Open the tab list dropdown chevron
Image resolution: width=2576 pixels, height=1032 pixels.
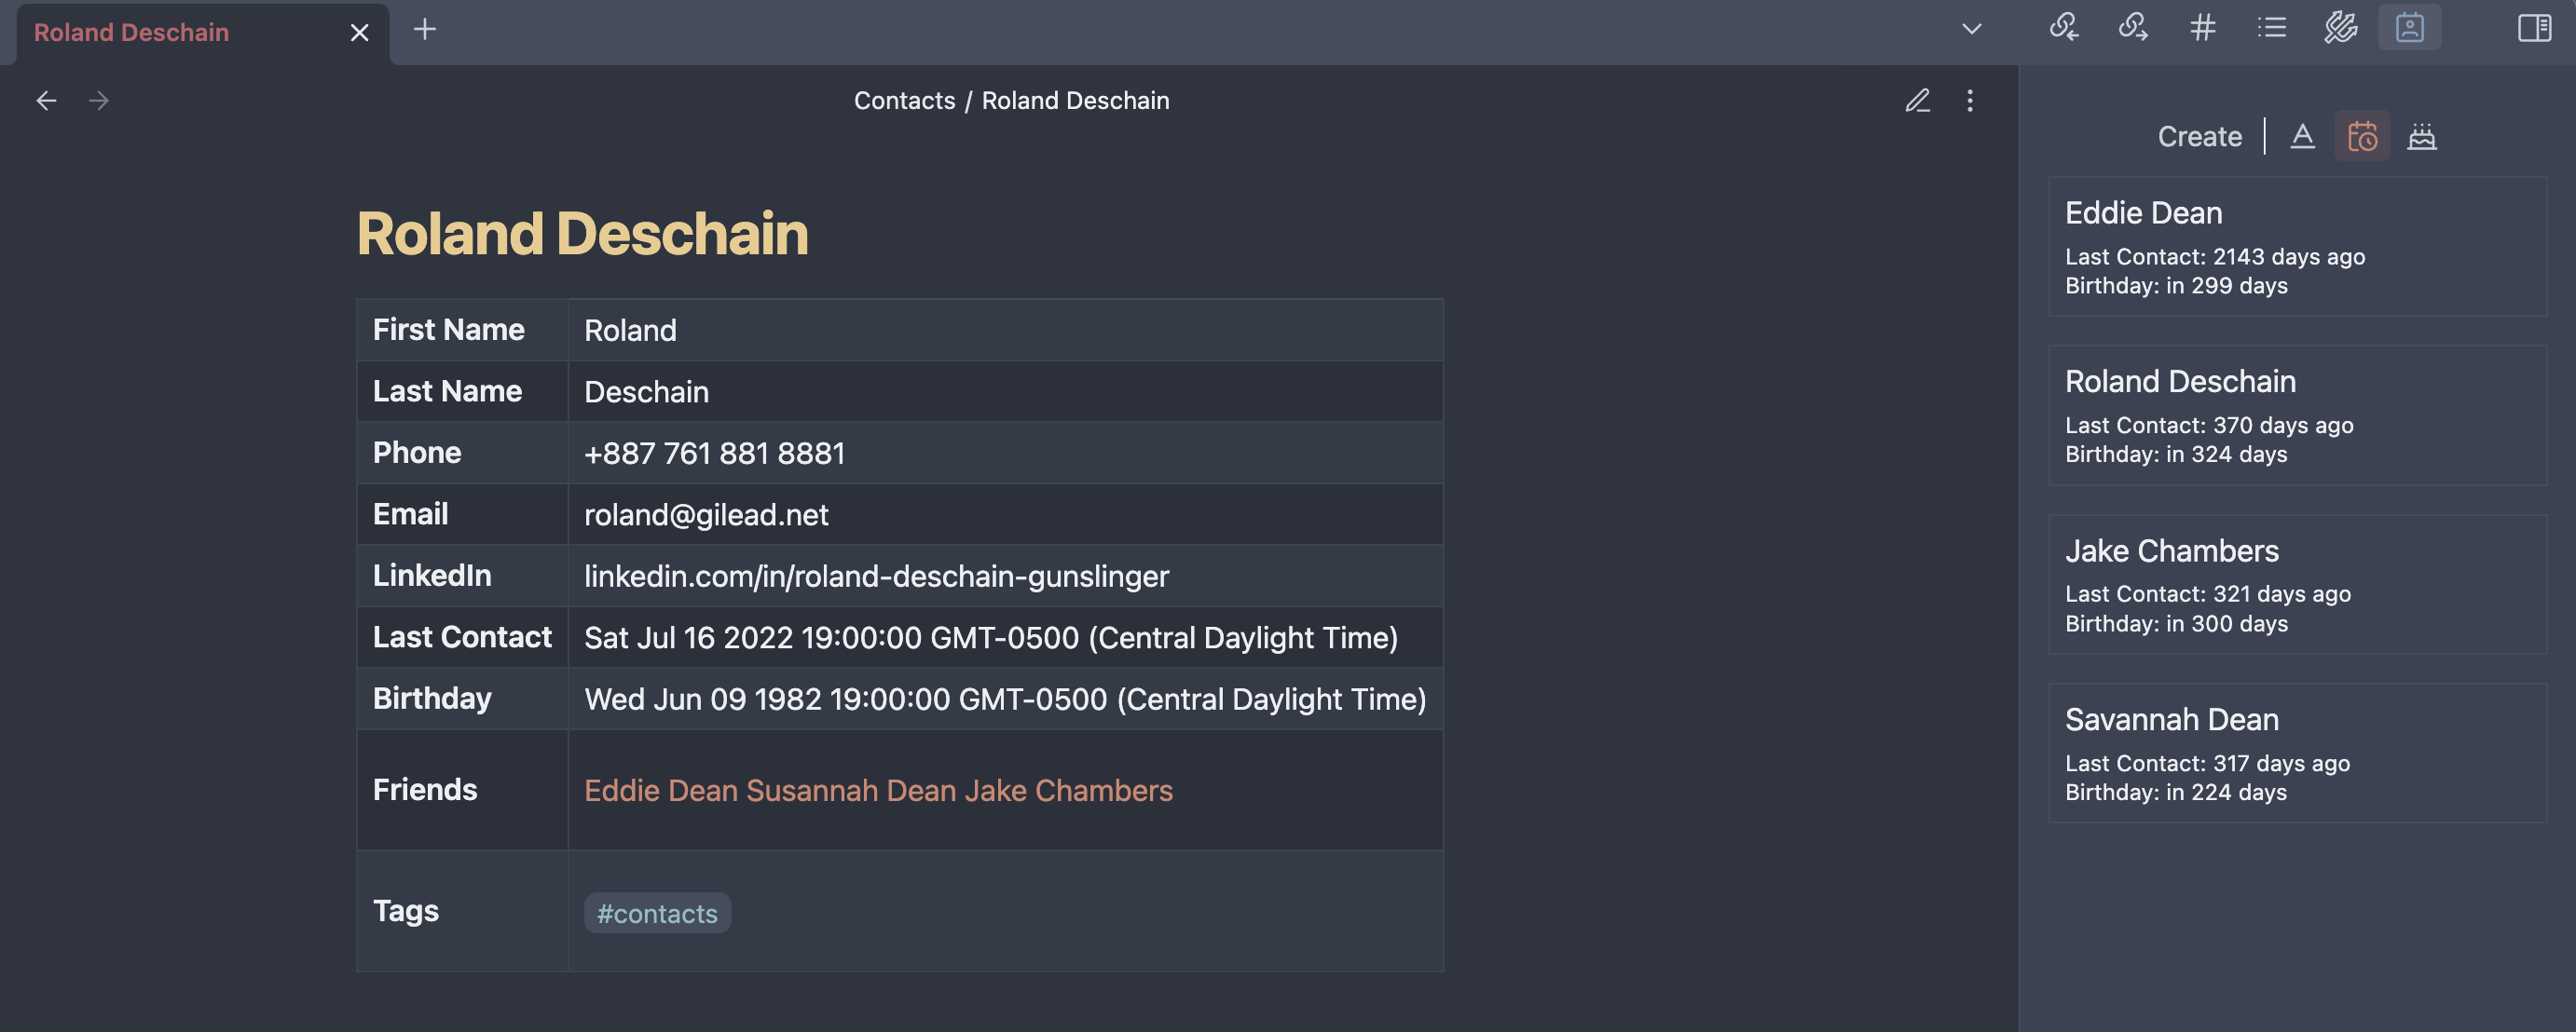click(1971, 29)
